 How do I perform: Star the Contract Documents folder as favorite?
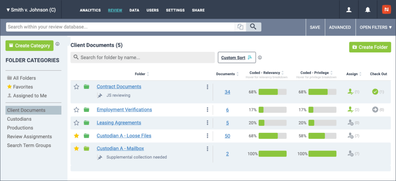tap(77, 87)
